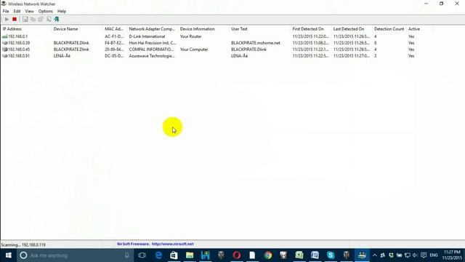Launch Microsoft Edge from the taskbar
This screenshot has width=465, height=262.
point(158,255)
